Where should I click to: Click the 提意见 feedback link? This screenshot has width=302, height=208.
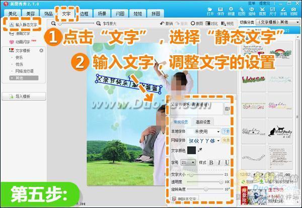click(x=264, y=4)
